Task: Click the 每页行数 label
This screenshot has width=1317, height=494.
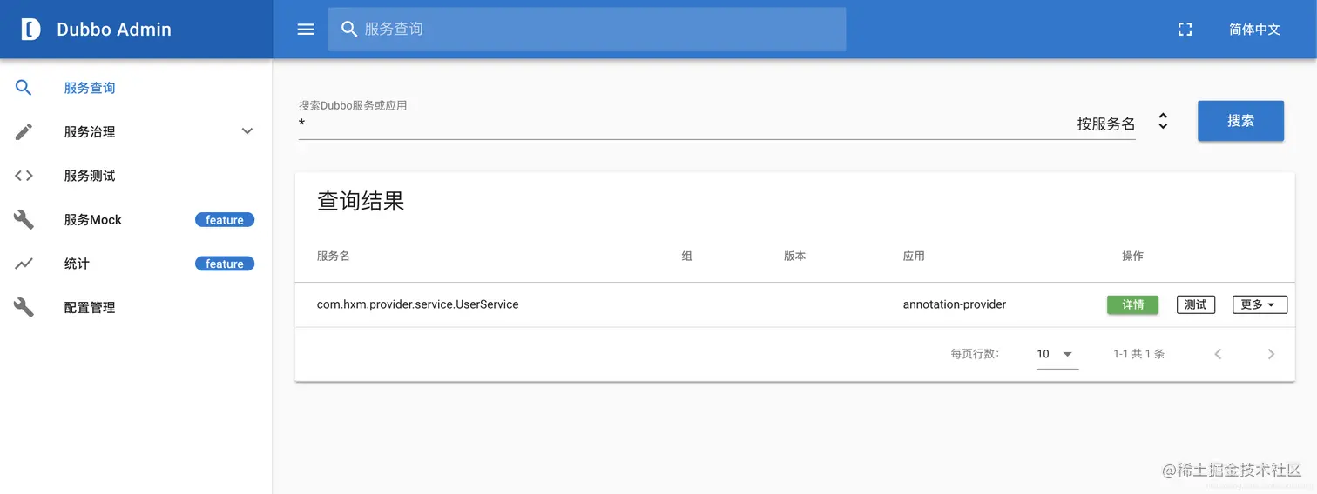Action: 975,354
